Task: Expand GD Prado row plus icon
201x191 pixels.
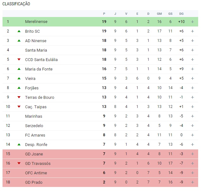Action: point(192,182)
